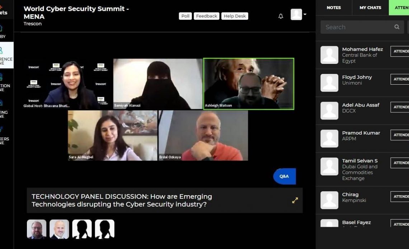Click the Attendee button for Pramod Kumar
Image resolution: width=409 pixels, height=249 pixels.
coord(400,135)
